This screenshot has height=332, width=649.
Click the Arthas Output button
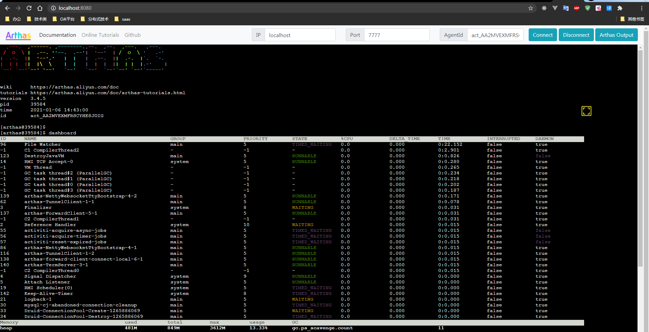(617, 35)
